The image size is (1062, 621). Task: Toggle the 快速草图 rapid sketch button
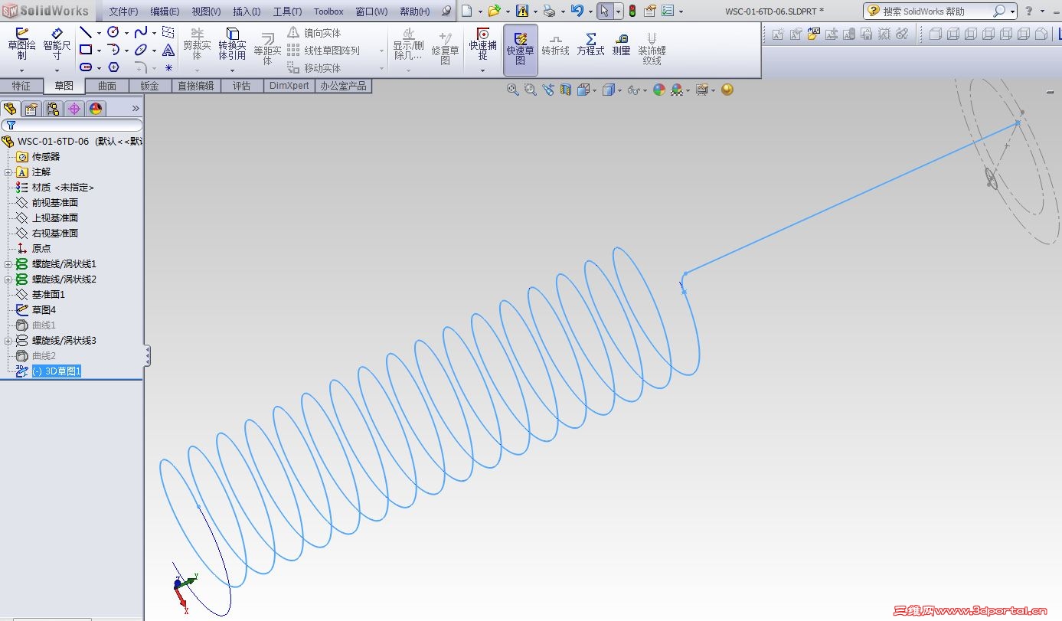pos(521,50)
